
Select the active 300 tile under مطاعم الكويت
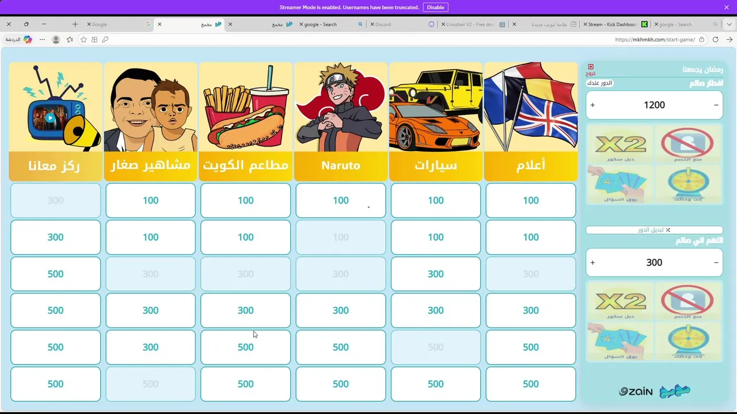click(245, 310)
